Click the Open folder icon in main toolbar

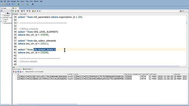[4, 4]
